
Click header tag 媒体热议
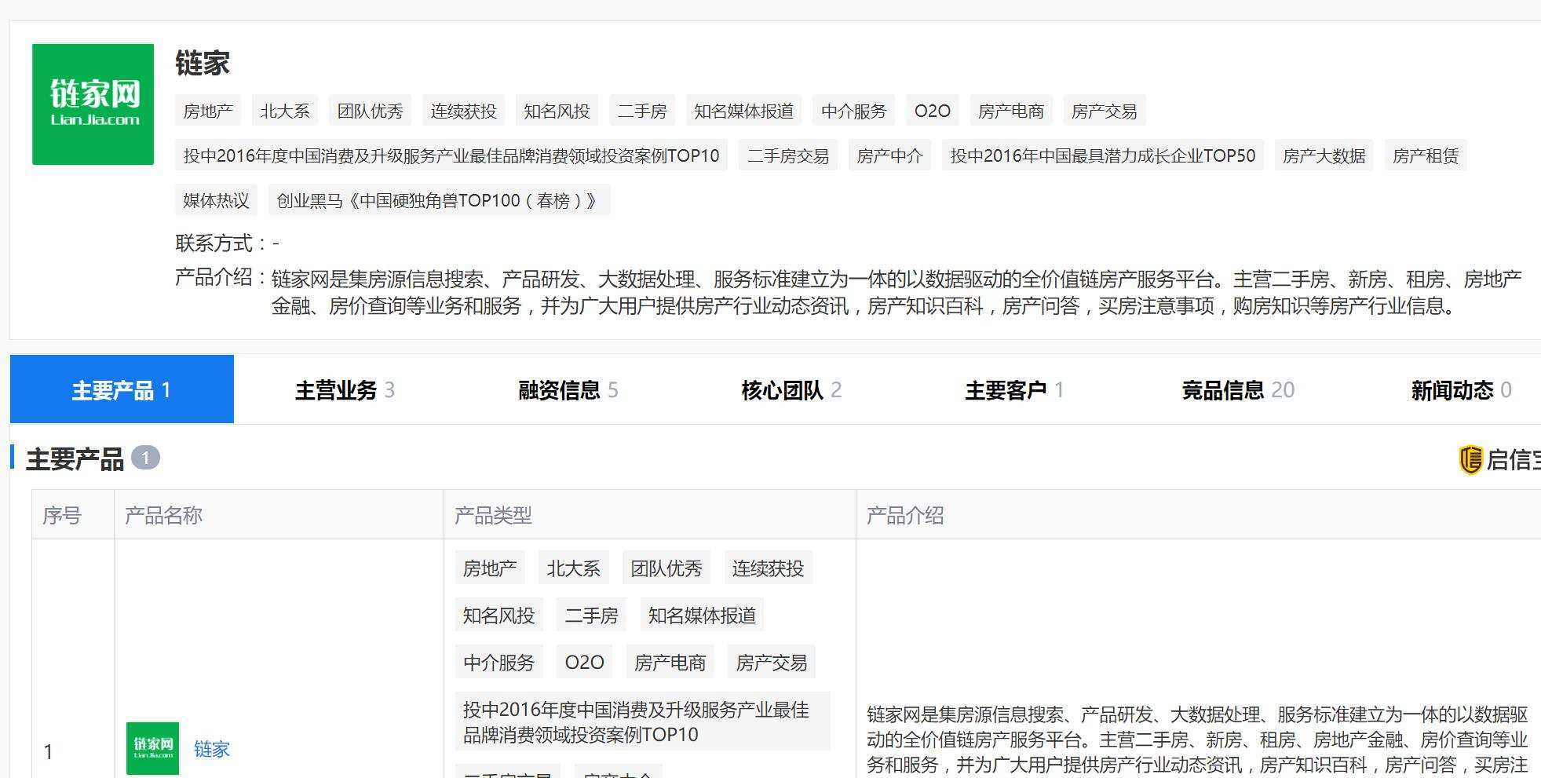[x=216, y=200]
